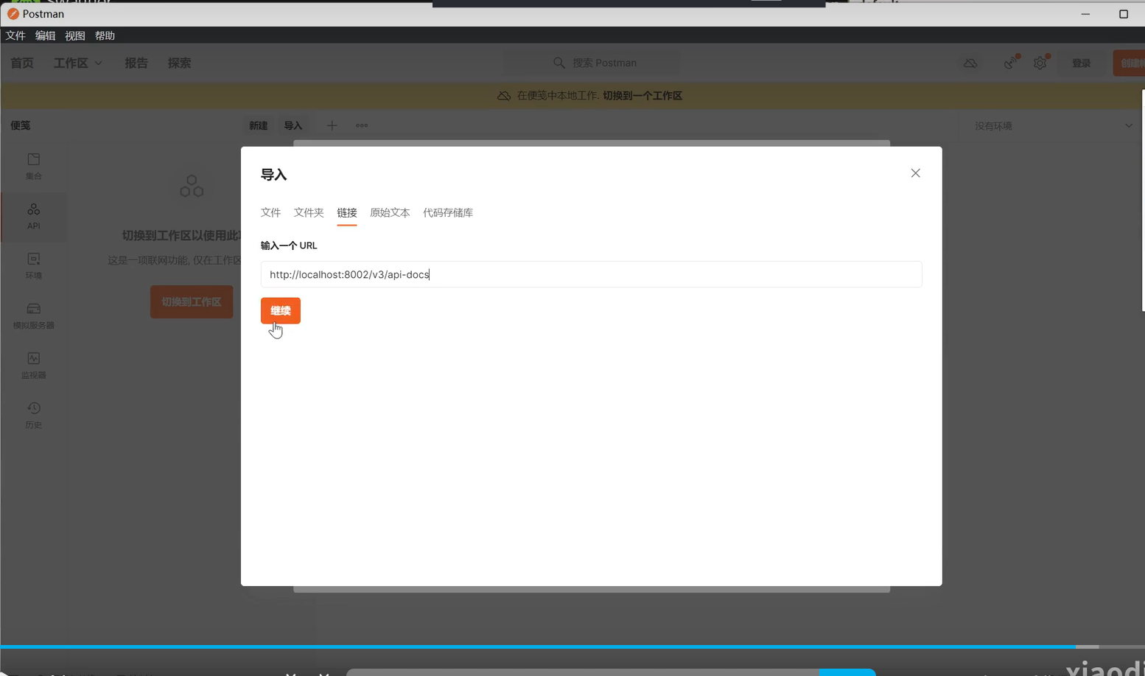Open the 代码存储库 tab

(448, 212)
